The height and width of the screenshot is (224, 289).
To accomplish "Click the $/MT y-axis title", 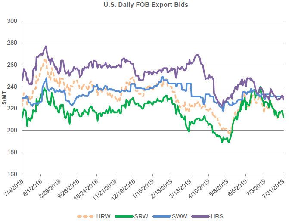I will 5,97.
